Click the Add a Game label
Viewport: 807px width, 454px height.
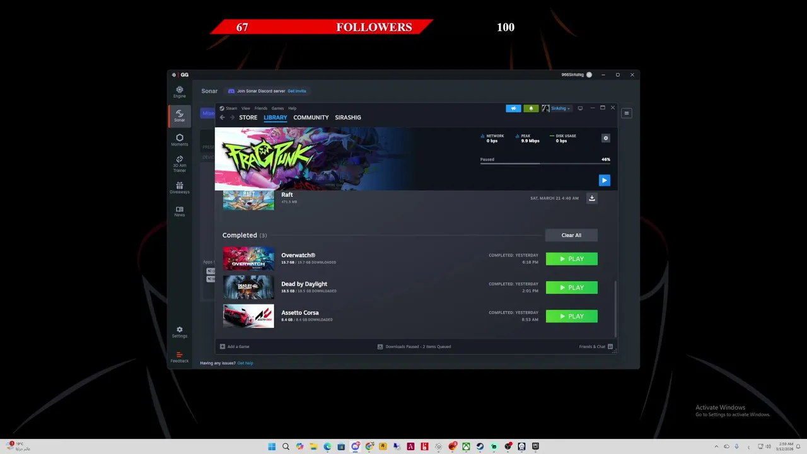point(238,346)
